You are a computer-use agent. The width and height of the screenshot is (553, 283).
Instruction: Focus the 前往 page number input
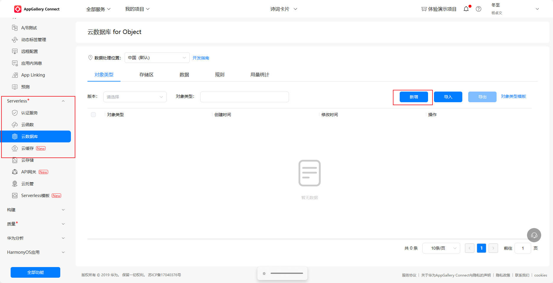523,248
